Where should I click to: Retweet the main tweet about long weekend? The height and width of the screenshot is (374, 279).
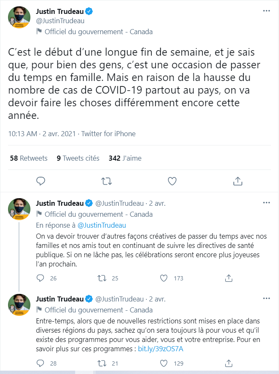click(106, 181)
